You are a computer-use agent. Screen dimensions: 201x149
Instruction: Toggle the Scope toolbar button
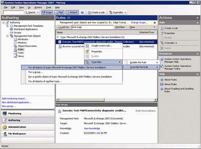pyautogui.click(x=47, y=12)
